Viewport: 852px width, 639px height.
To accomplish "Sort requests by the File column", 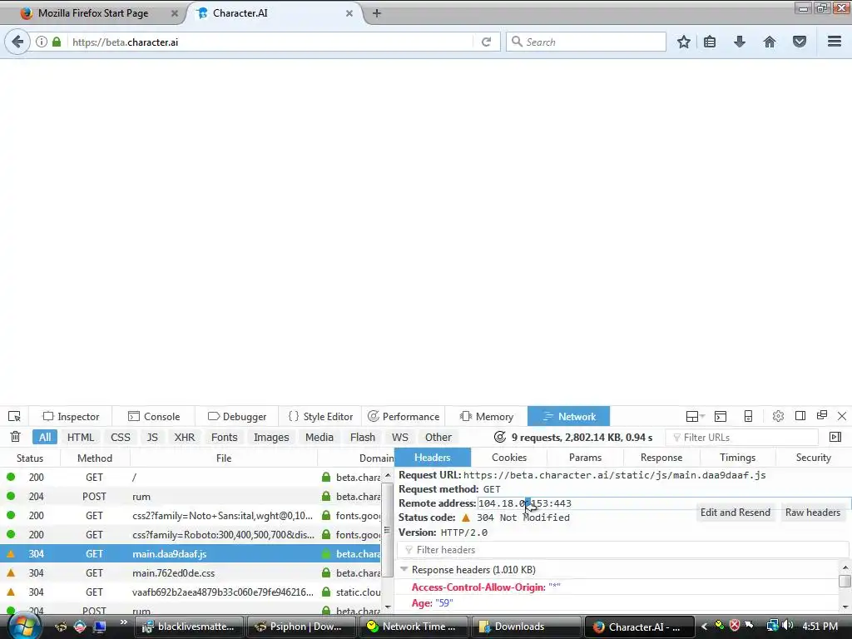I will coord(224,458).
